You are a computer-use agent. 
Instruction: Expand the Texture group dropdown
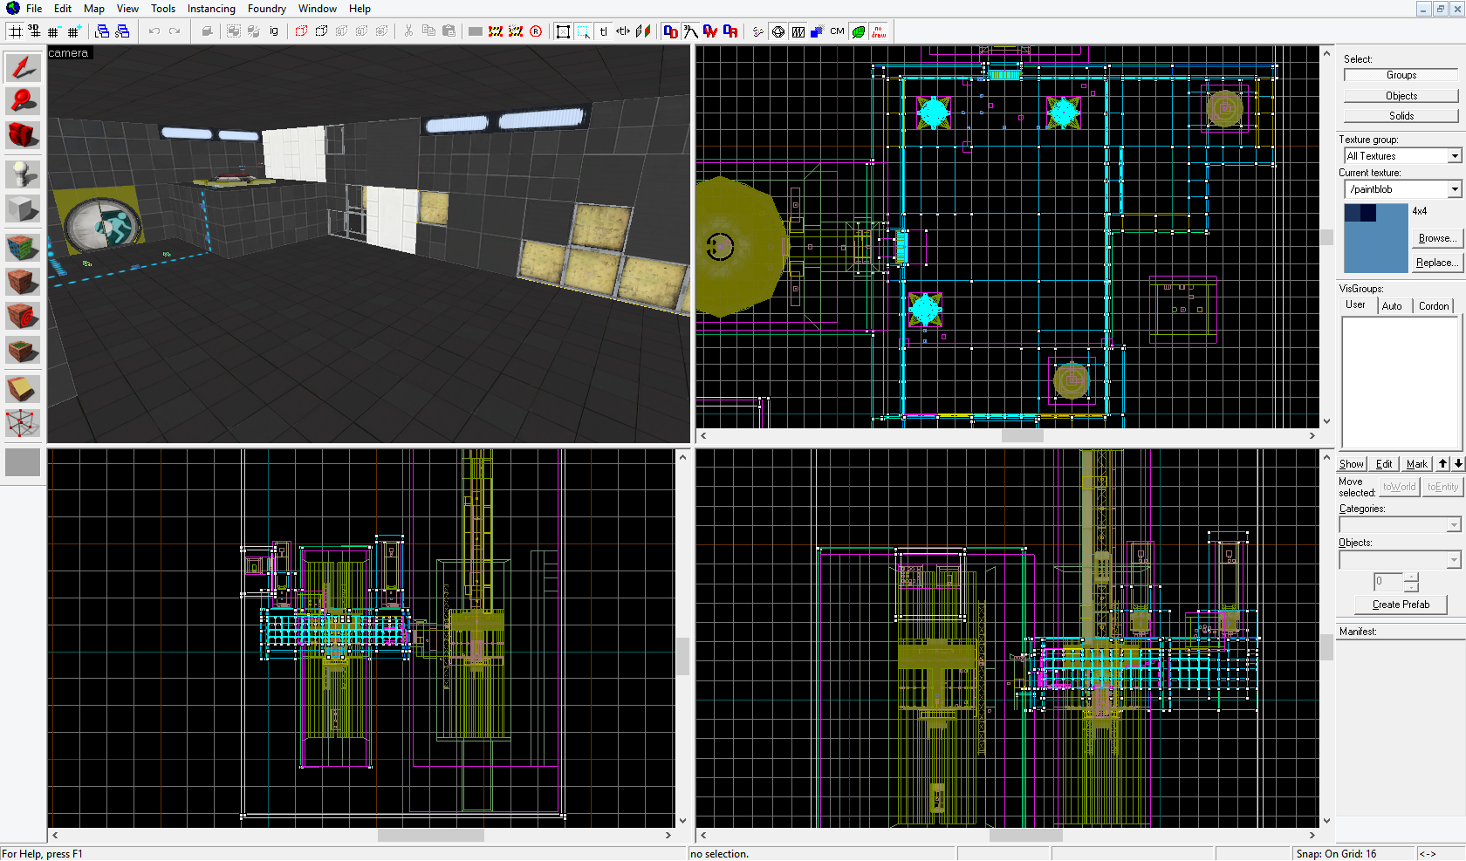pyautogui.click(x=1454, y=156)
